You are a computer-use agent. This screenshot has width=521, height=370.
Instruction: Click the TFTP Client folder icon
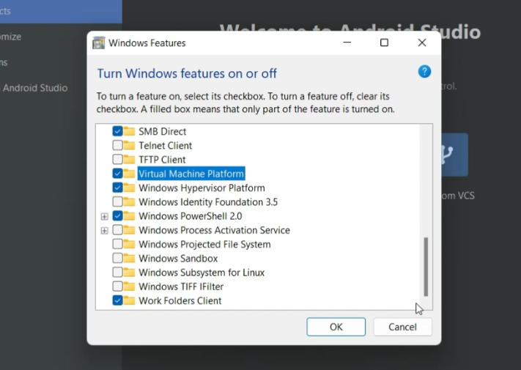point(129,160)
